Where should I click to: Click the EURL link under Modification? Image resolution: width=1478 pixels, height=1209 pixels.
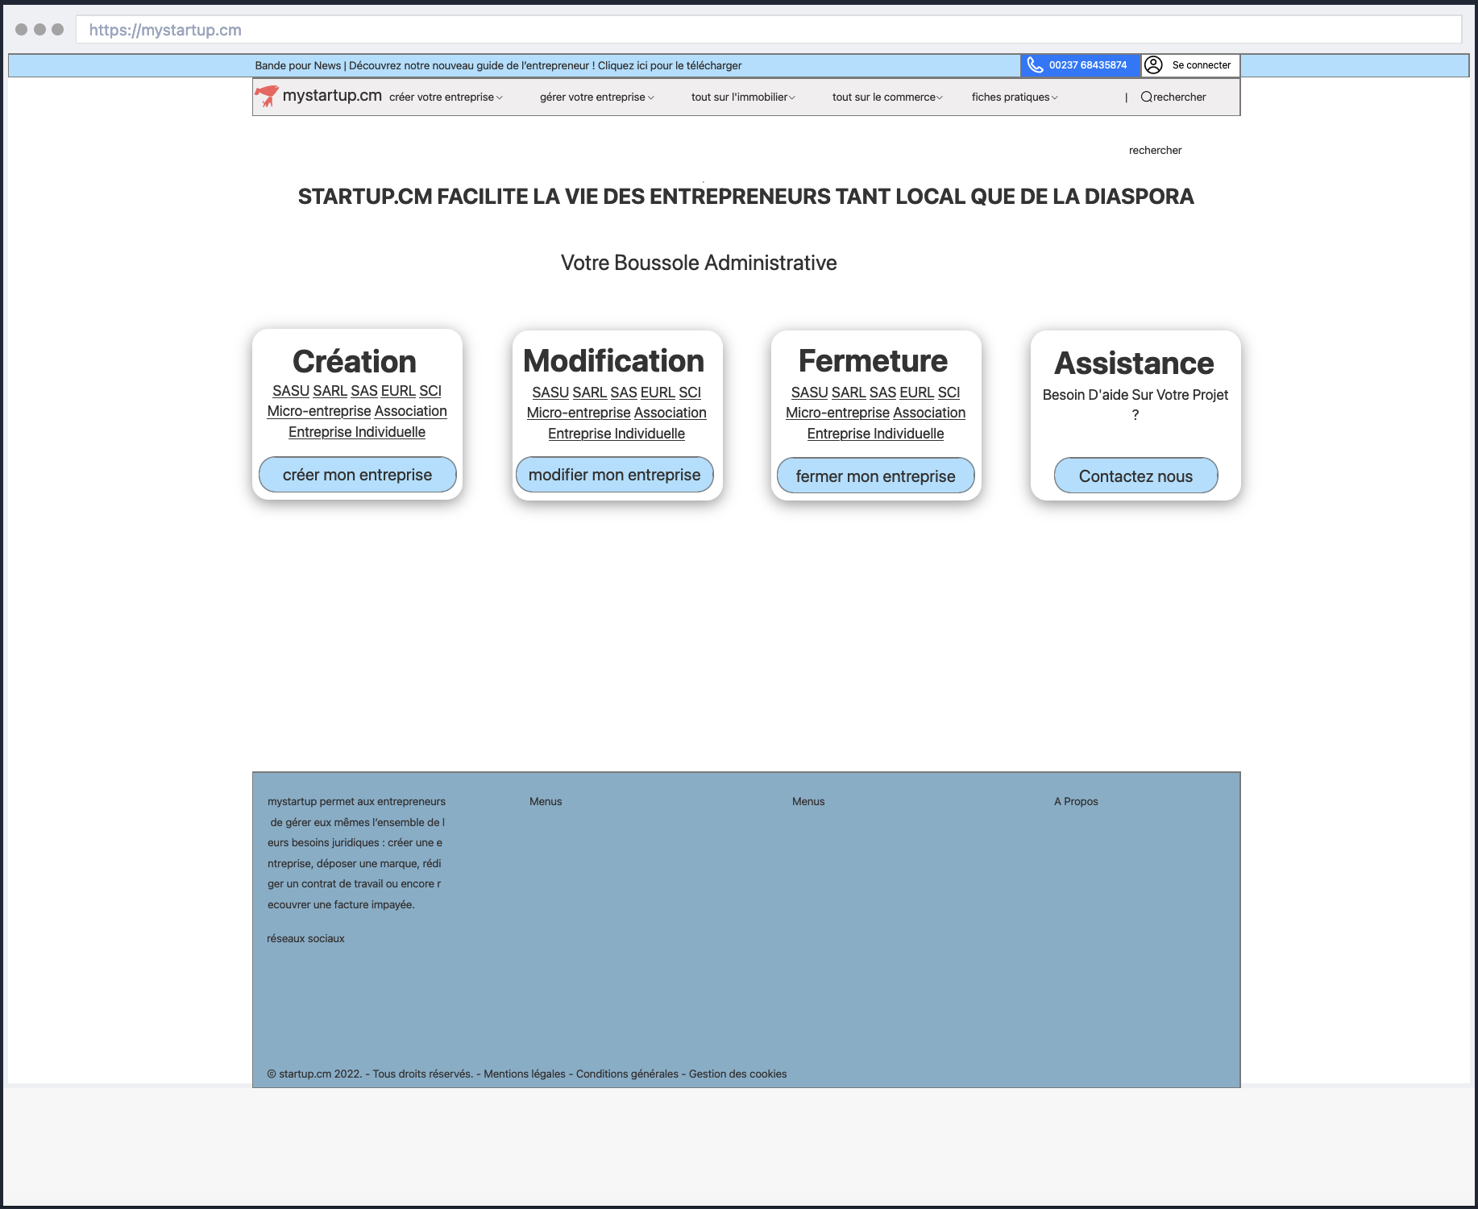click(658, 393)
